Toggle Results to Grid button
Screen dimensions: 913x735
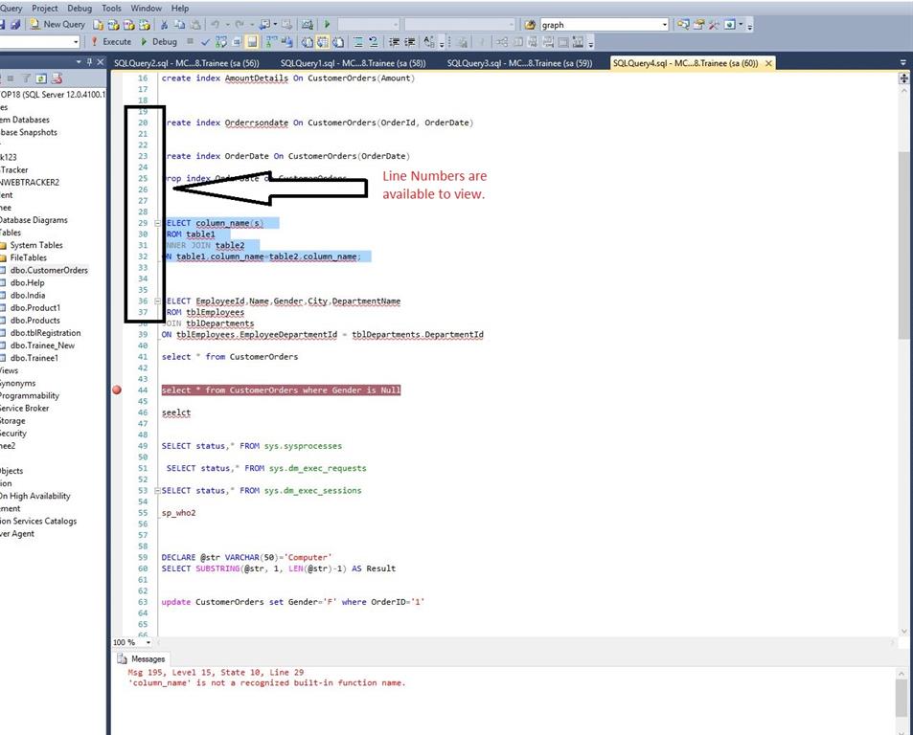tap(322, 42)
